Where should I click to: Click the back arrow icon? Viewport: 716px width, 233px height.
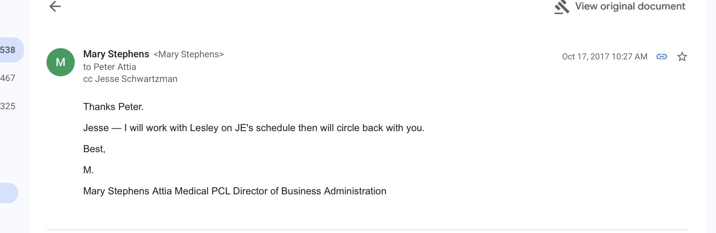point(55,6)
